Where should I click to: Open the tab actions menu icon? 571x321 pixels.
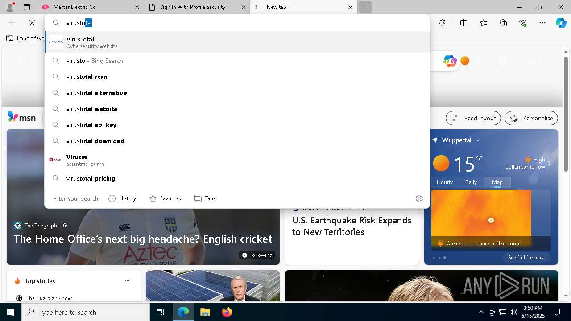pos(27,7)
